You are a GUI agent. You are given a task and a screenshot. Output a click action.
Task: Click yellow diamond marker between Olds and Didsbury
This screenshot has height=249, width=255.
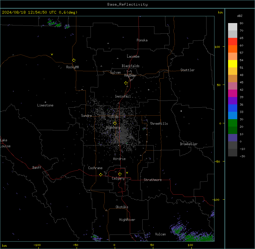click(x=115, y=123)
